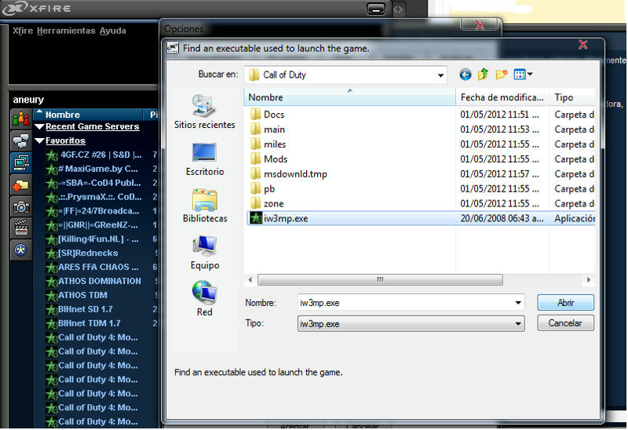Screen dimensions: 628x430
Task: Expand the Nombre filename dropdown
Action: pos(518,303)
